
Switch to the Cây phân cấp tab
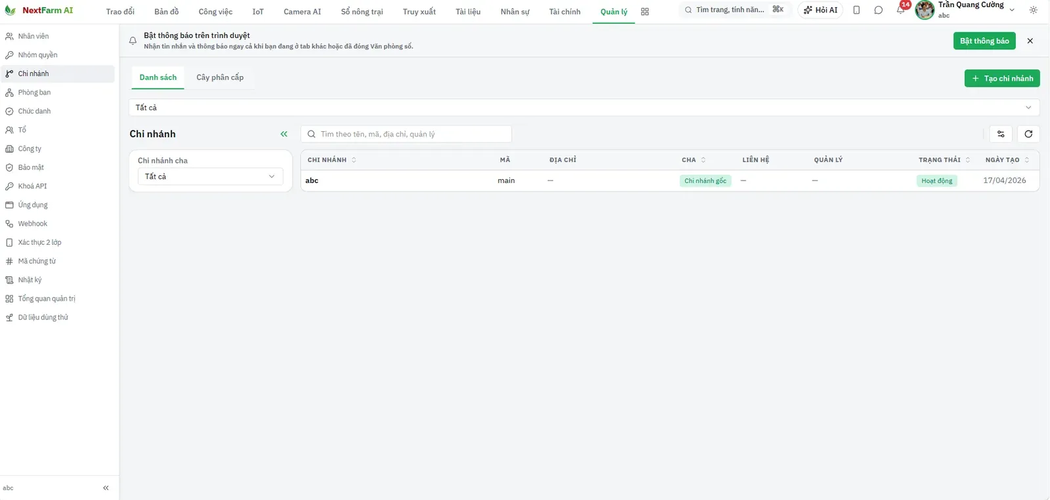point(220,77)
